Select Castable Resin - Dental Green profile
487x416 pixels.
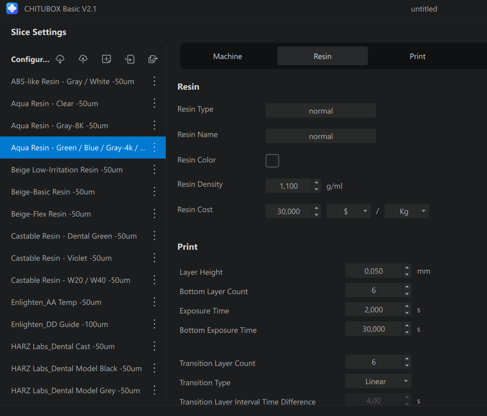click(x=83, y=236)
